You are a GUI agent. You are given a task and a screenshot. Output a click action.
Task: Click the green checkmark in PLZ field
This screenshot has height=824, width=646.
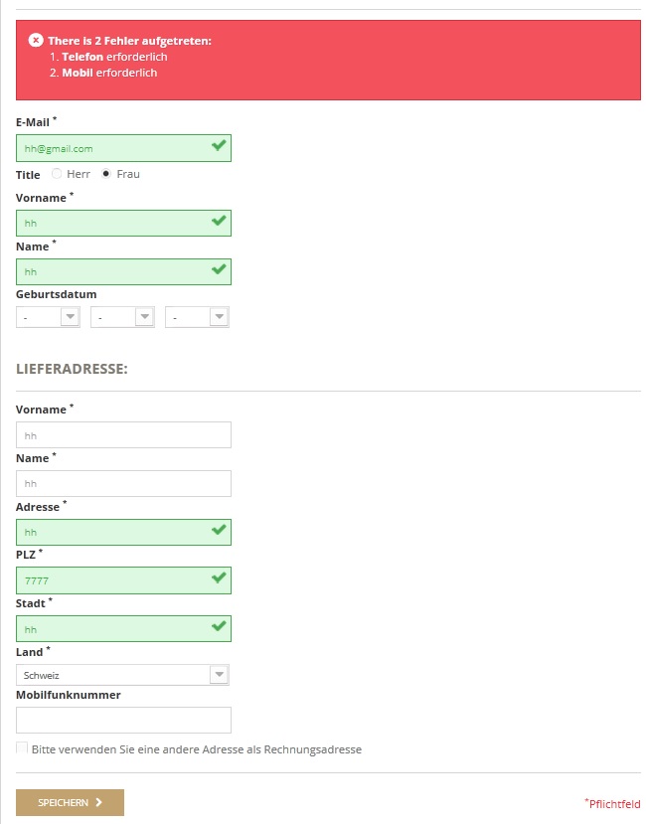[x=219, y=577]
